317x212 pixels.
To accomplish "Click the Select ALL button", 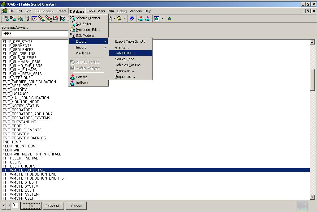I will (x=53, y=206).
